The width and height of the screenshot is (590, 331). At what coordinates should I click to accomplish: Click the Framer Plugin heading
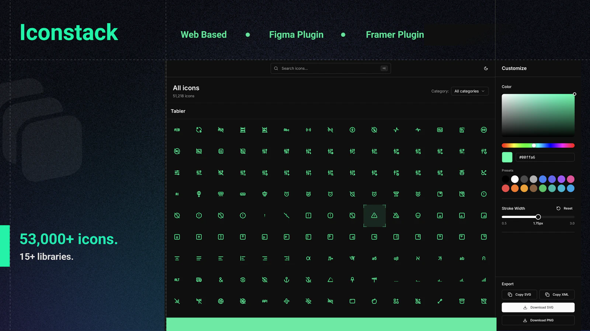(x=395, y=35)
